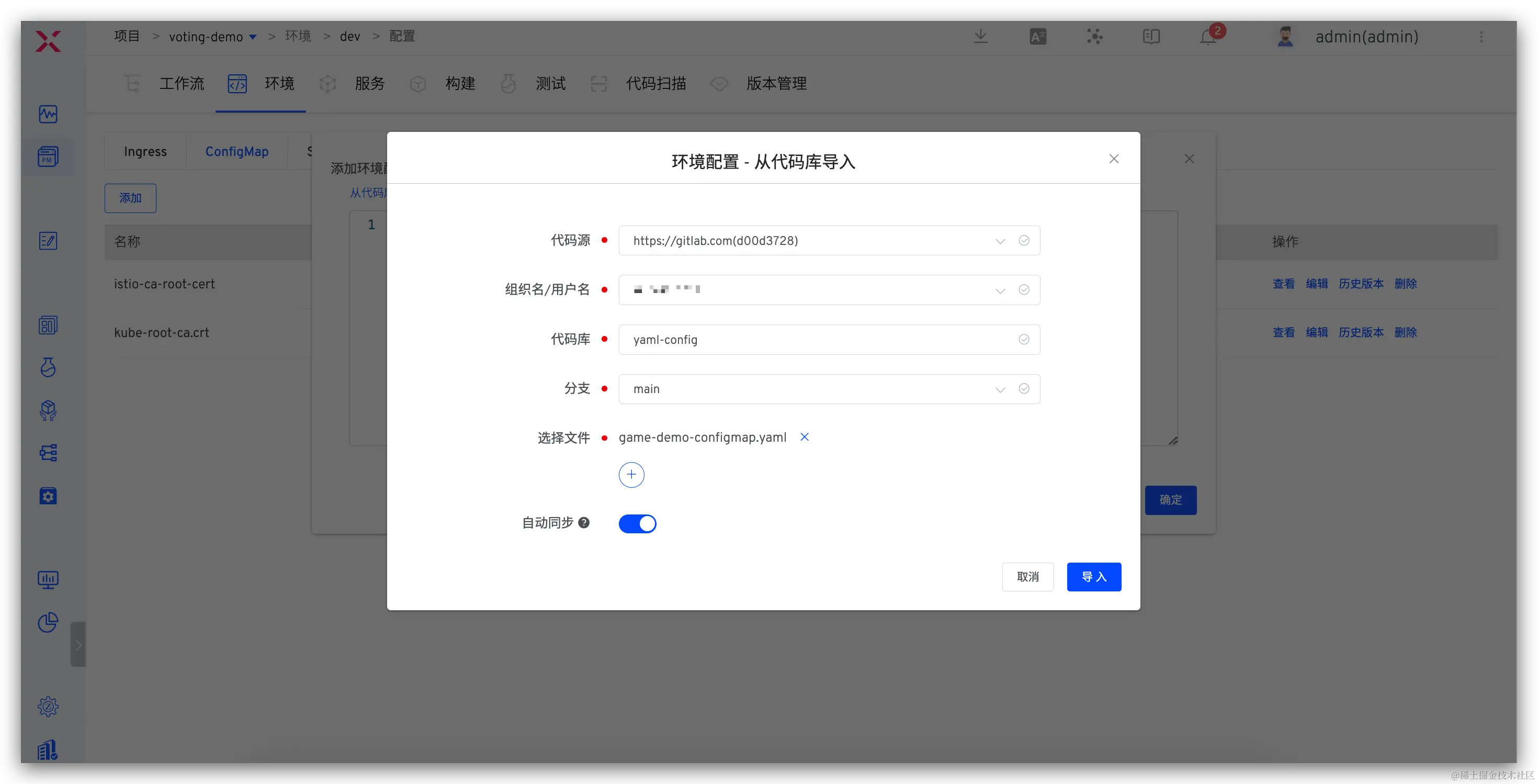
Task: Close the 环境配置 import dialog
Action: click(x=1114, y=159)
